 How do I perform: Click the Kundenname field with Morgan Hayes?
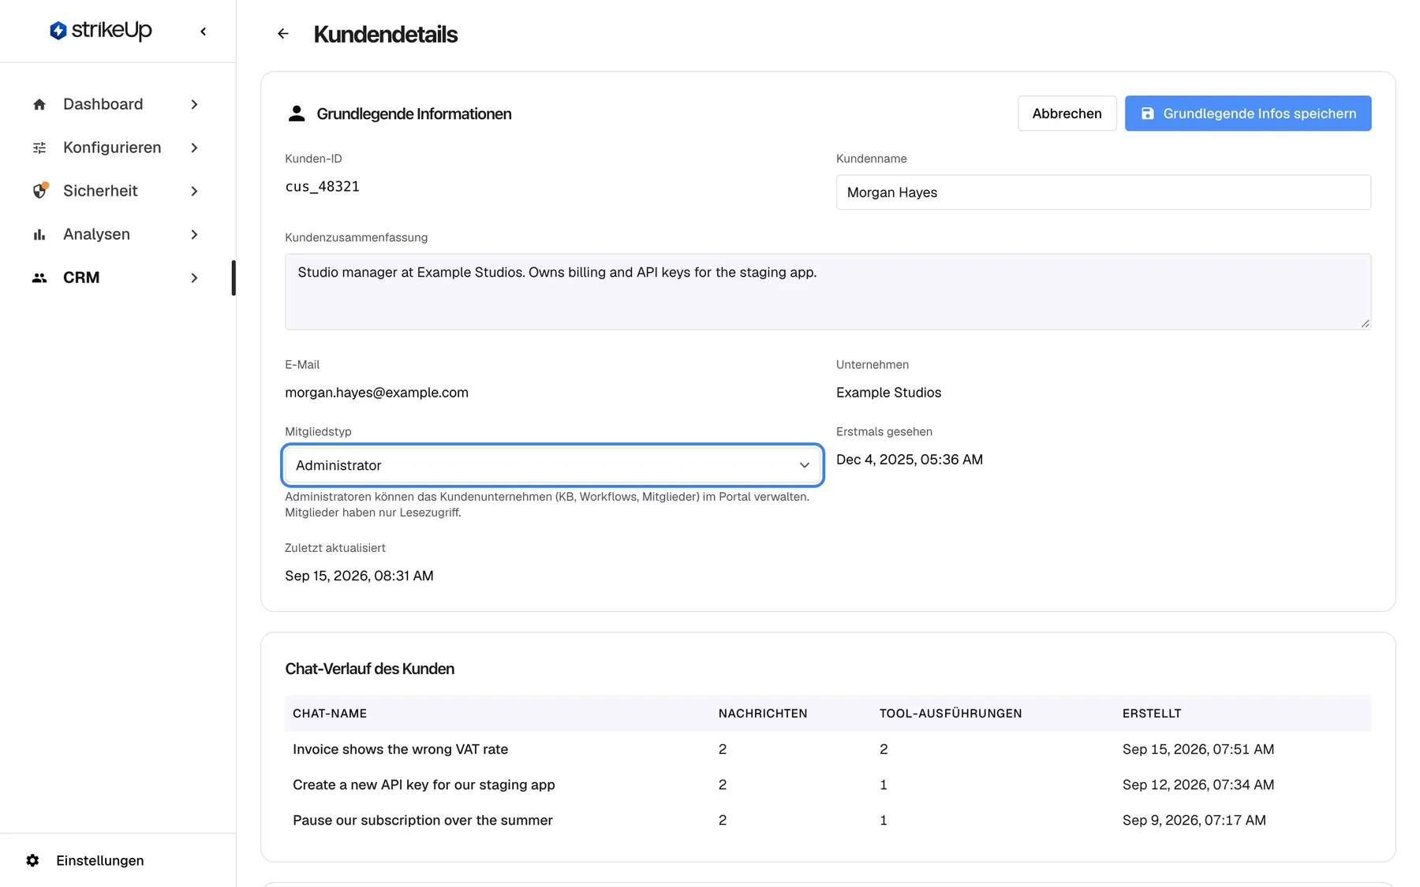point(1104,192)
